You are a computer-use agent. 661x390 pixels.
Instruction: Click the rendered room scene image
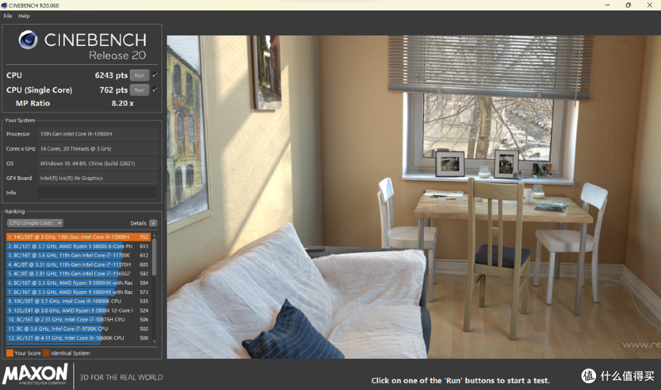[414, 197]
